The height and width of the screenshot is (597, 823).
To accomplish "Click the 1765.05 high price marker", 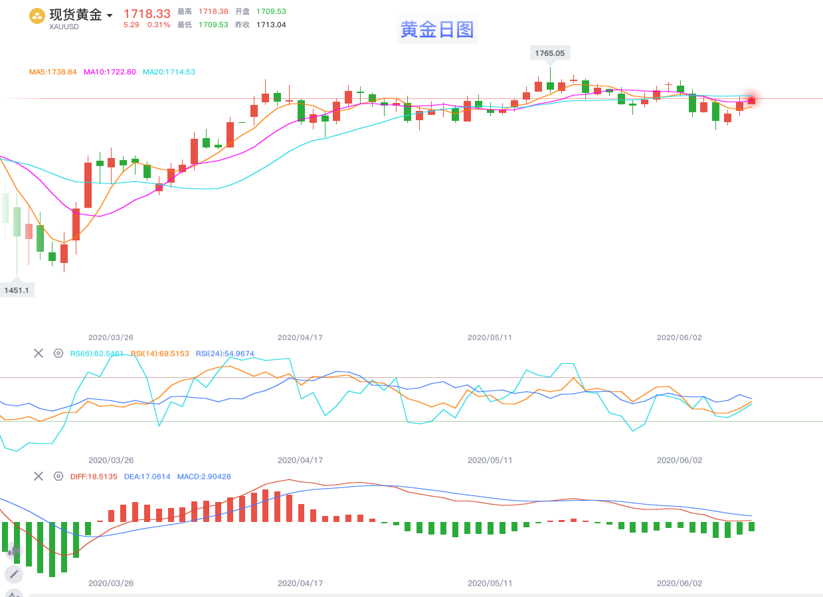I will coord(550,53).
